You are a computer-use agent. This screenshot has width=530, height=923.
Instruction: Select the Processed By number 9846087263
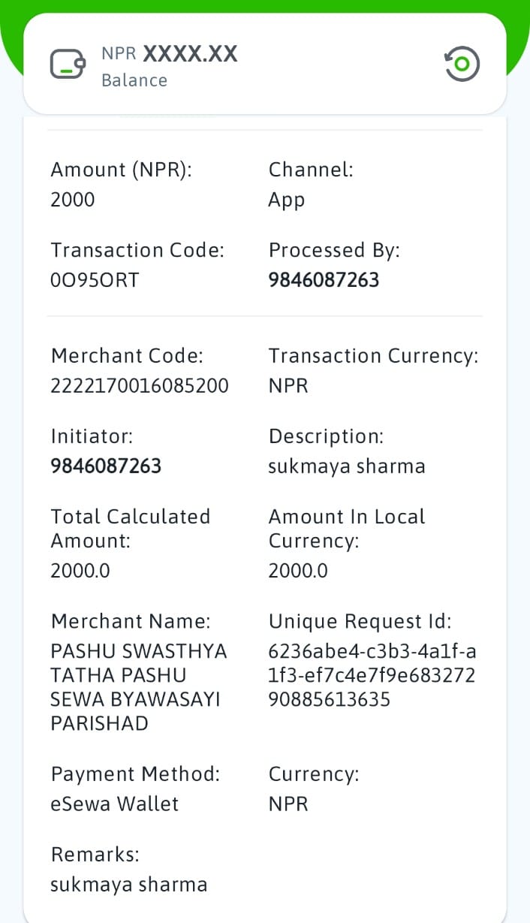[324, 280]
